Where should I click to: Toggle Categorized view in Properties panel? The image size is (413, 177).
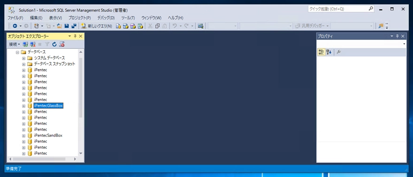tap(321, 52)
